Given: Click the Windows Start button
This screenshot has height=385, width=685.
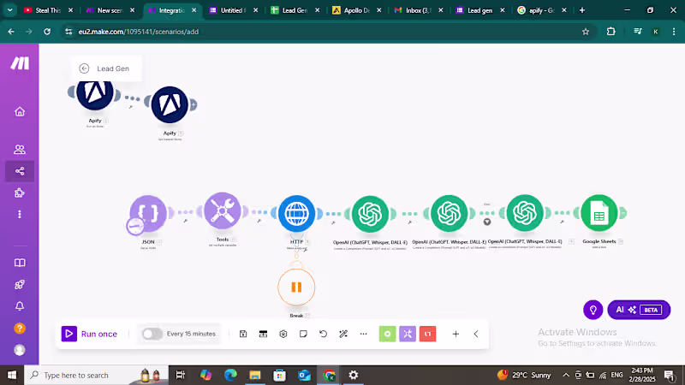Looking at the screenshot, I should [x=12, y=375].
